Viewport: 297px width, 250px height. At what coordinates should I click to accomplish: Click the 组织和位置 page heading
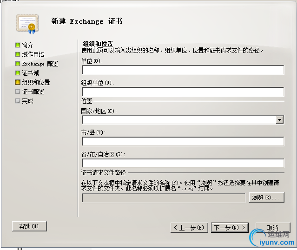pyautogui.click(x=98, y=44)
